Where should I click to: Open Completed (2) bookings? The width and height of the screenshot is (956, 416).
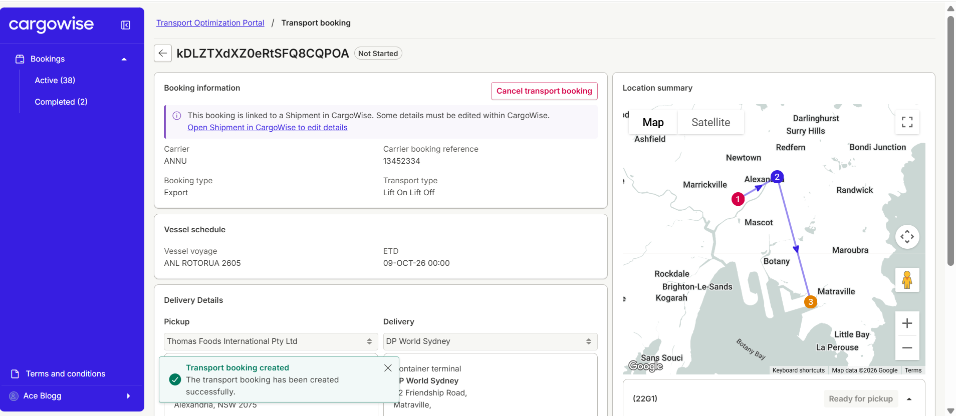[x=61, y=102]
